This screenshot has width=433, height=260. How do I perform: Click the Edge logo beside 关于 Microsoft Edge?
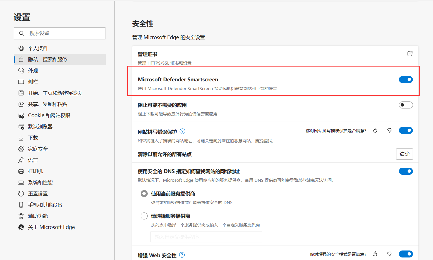(x=21, y=227)
